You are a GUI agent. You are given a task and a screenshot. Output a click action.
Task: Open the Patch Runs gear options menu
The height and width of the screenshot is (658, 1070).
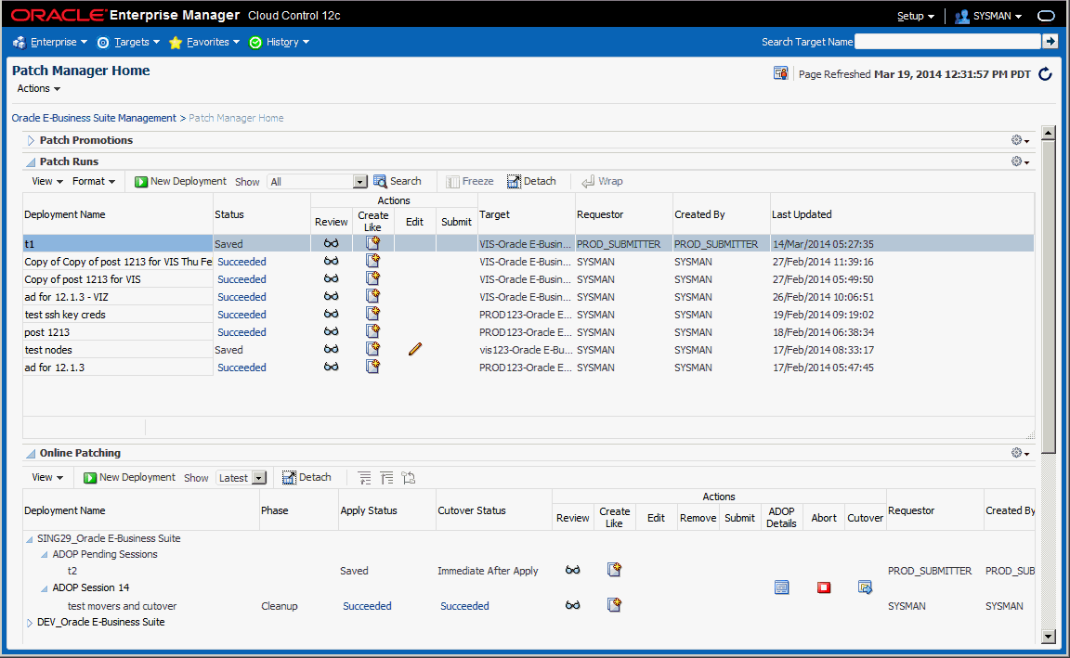coord(1020,161)
